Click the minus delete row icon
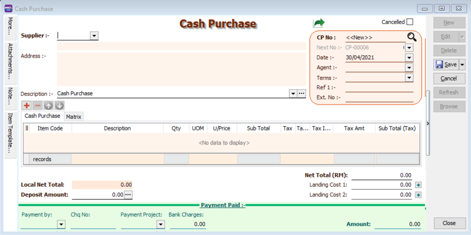This screenshot has width=471, height=235. [x=37, y=105]
